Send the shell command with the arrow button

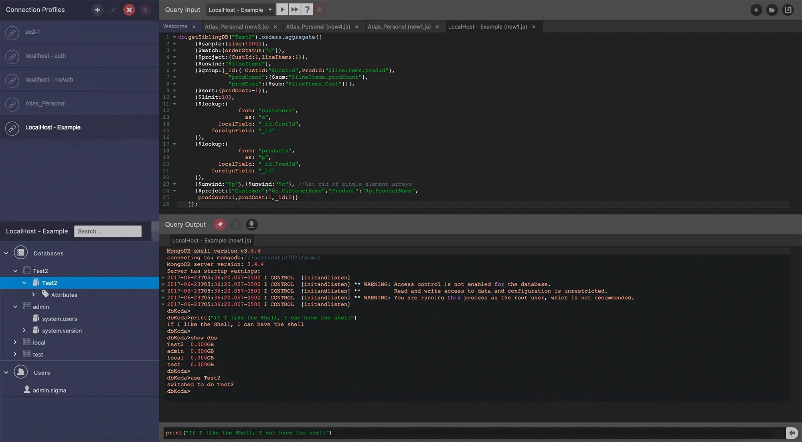click(792, 433)
